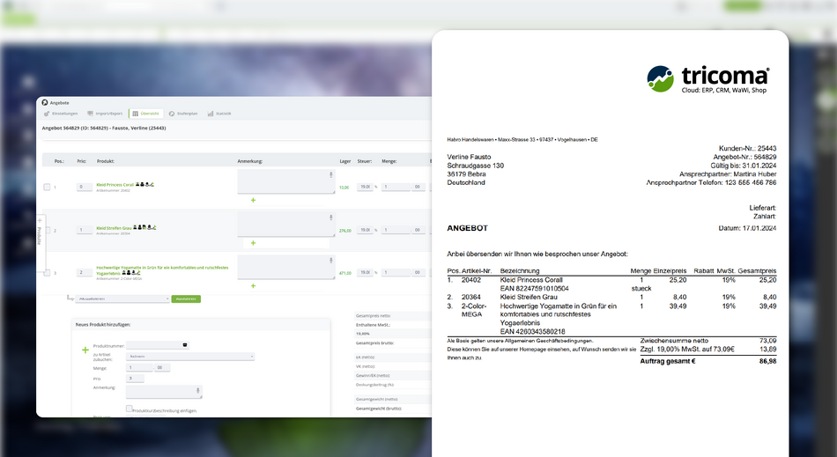837x457 pixels.
Task: Click Menge field in new product form
Action: [139, 367]
